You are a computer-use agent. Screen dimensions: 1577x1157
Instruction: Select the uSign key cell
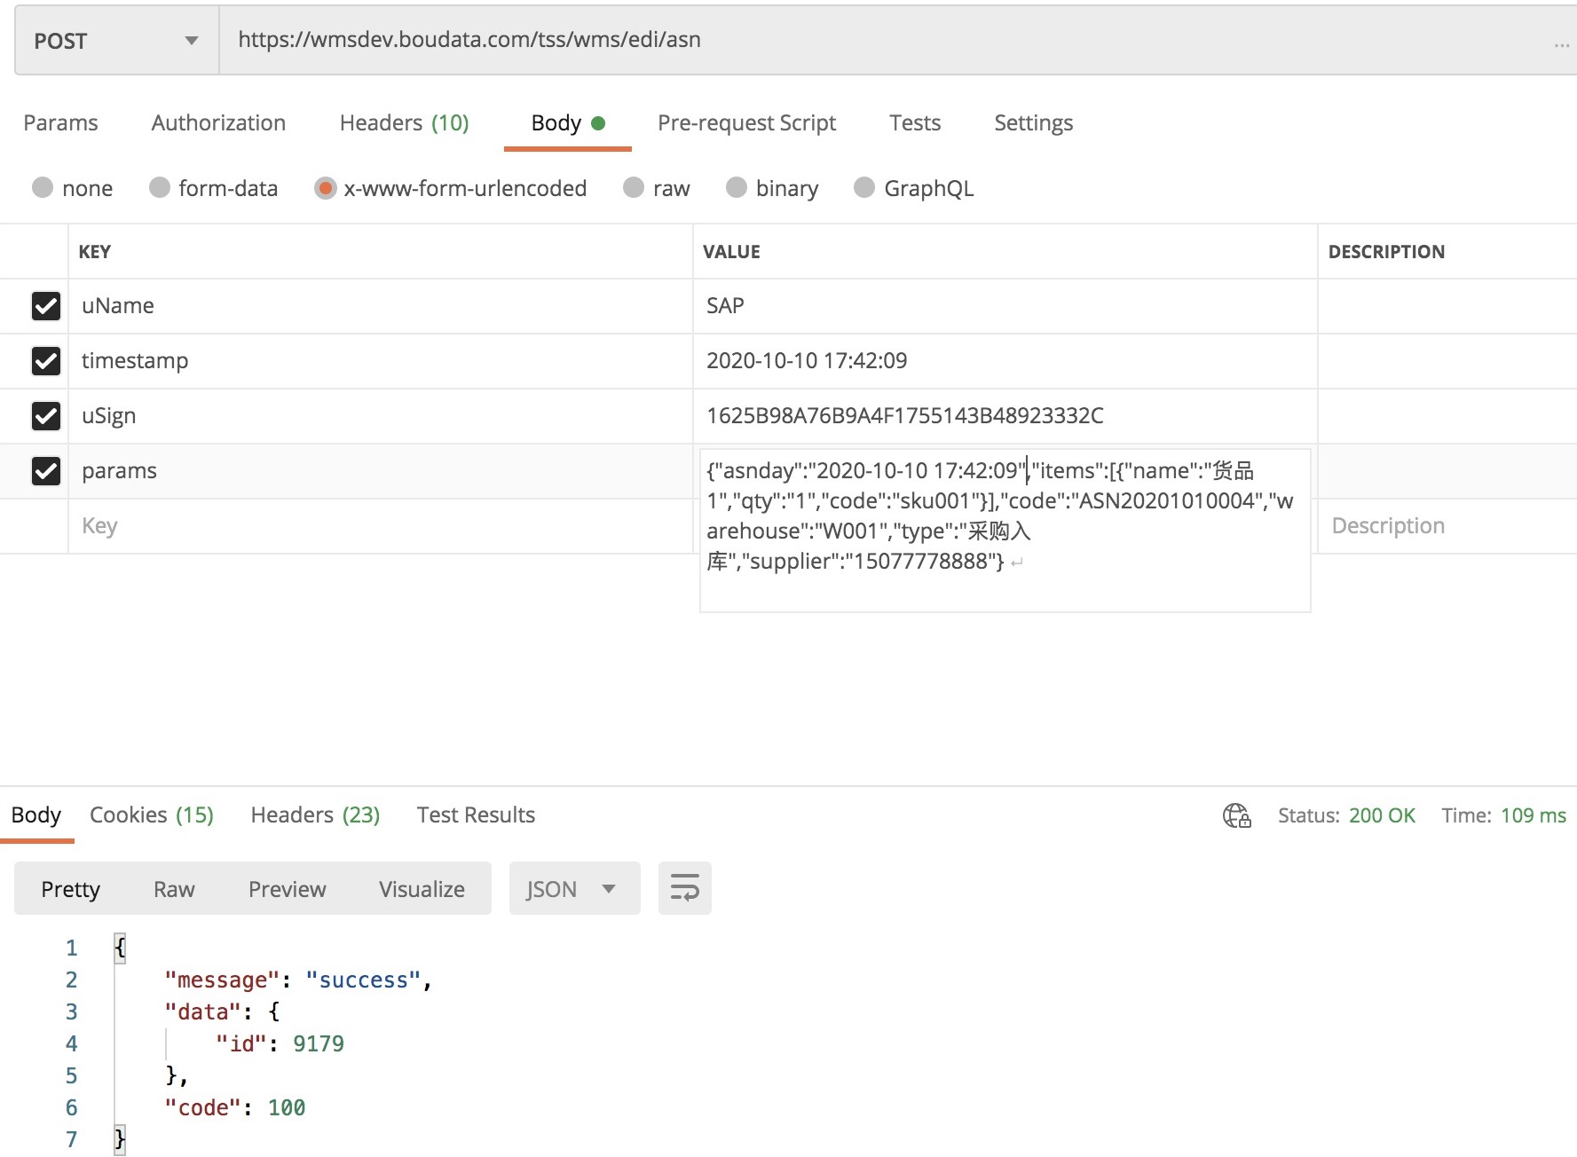[x=381, y=416]
